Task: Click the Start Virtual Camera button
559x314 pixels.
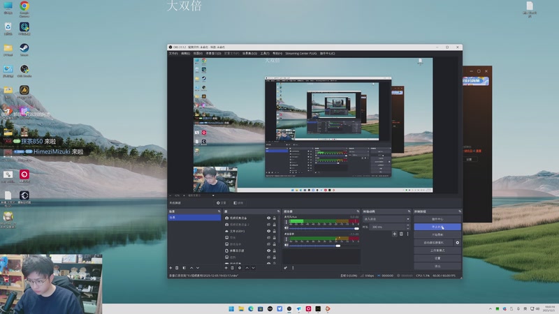Action: click(433, 243)
